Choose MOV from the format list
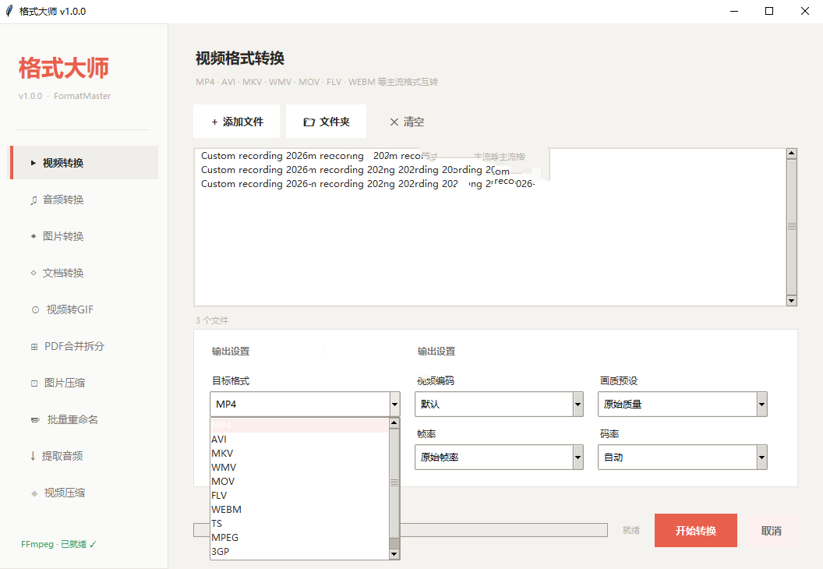Image resolution: width=823 pixels, height=569 pixels. pyautogui.click(x=299, y=482)
